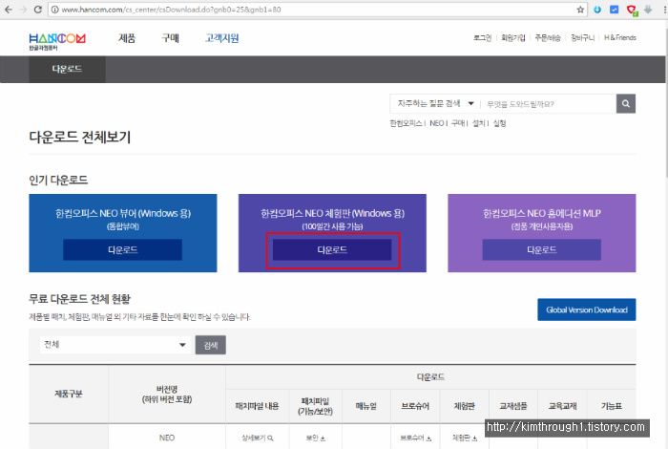The image size is (668, 449).
Task: Open the 구매 menu
Action: (x=170, y=38)
